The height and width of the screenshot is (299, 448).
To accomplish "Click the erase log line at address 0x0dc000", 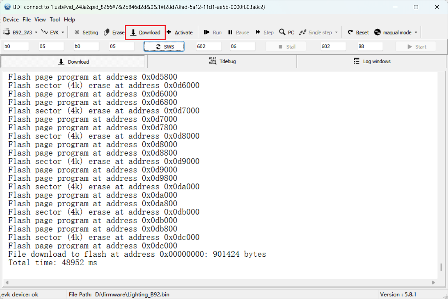I will tap(103, 237).
